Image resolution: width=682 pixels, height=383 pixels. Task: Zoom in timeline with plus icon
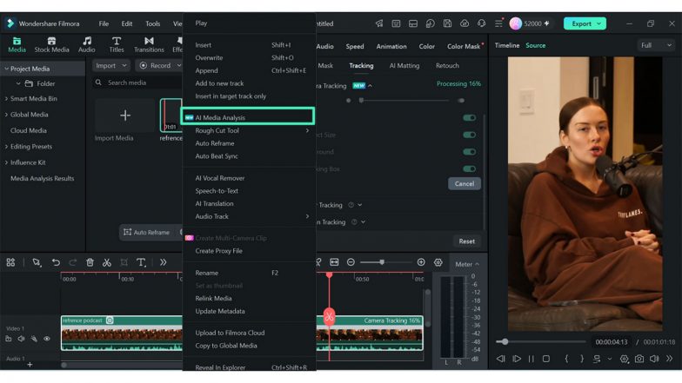[421, 262]
